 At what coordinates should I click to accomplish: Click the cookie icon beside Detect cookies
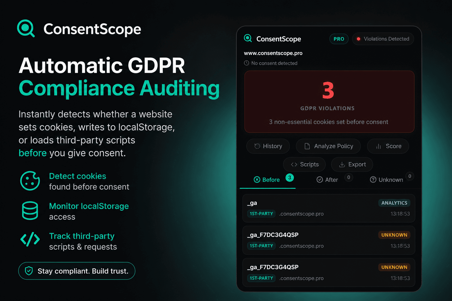(30, 181)
